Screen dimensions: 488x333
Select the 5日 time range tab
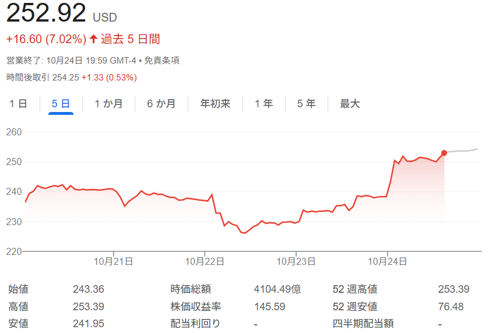[x=61, y=104]
